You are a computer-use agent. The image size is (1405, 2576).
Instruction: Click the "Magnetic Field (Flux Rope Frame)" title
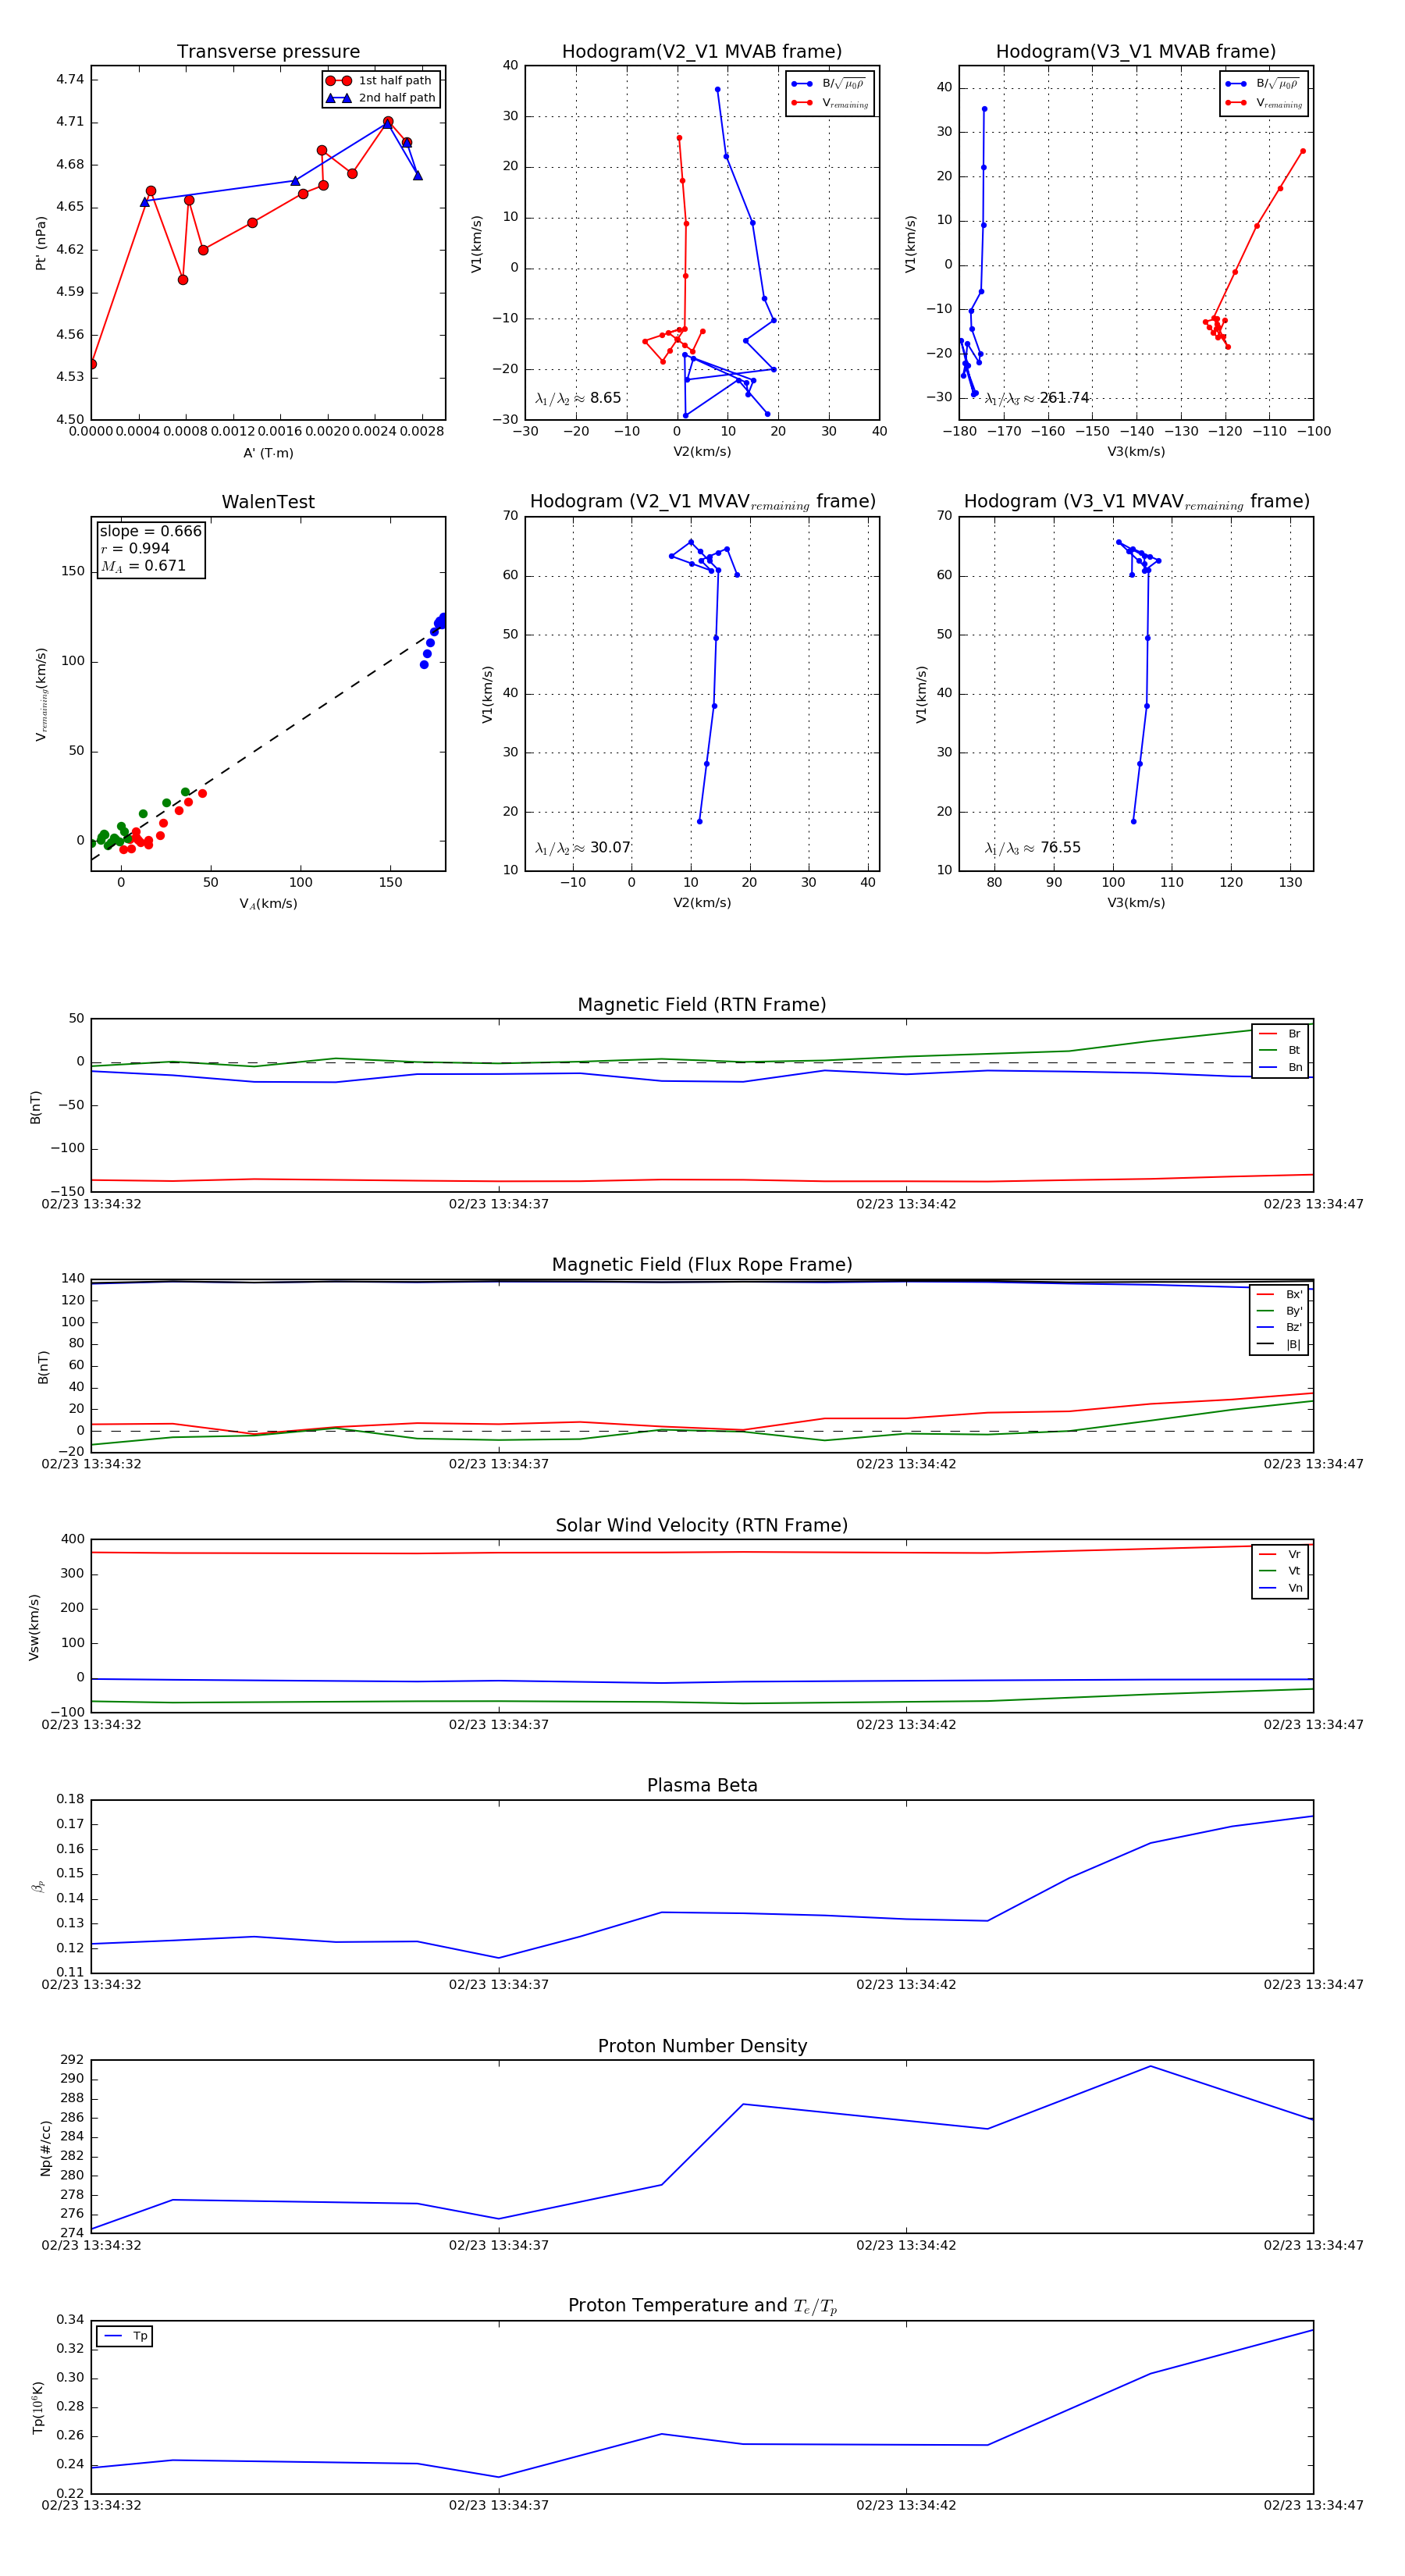[x=702, y=1265]
